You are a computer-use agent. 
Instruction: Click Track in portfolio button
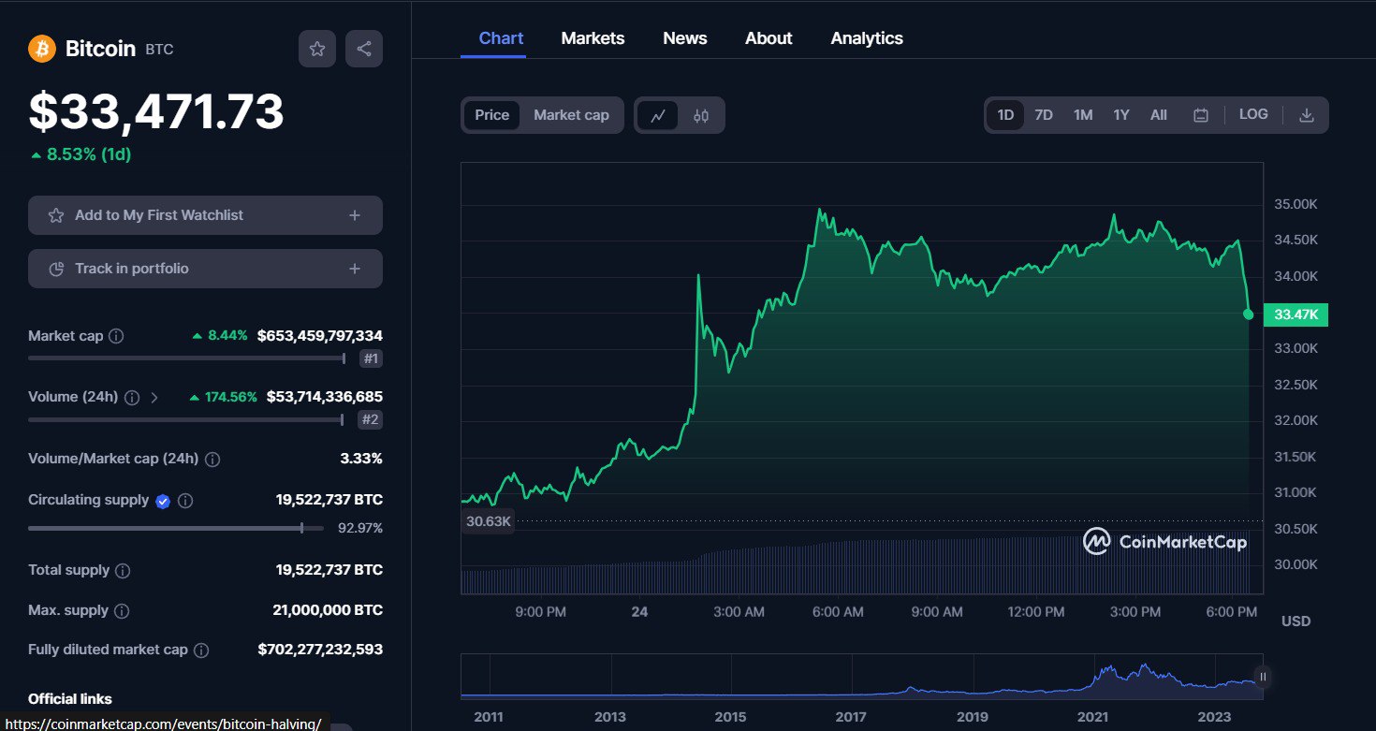(205, 269)
